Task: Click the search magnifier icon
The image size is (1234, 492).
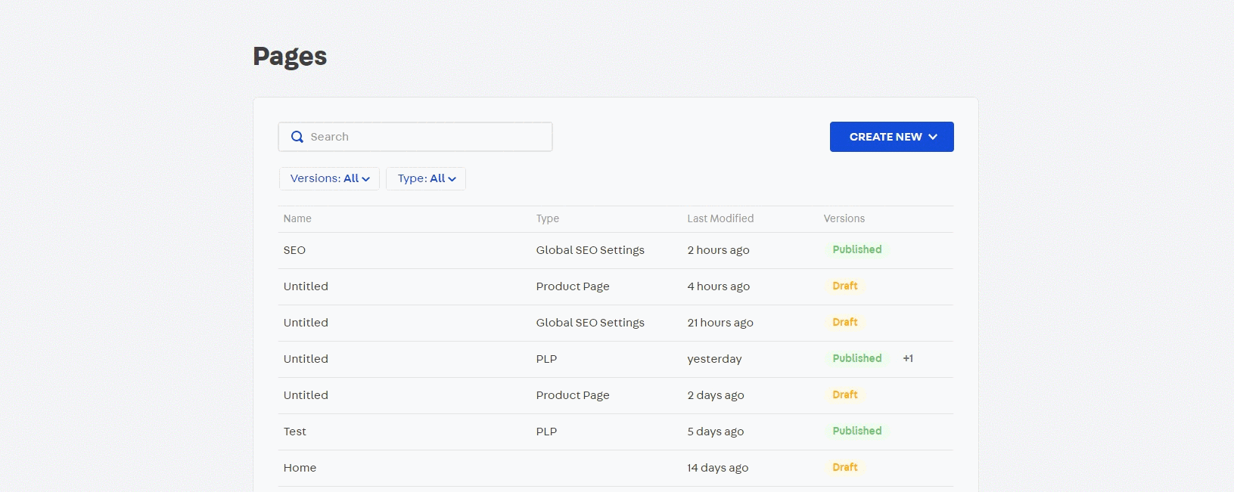Action: (297, 137)
